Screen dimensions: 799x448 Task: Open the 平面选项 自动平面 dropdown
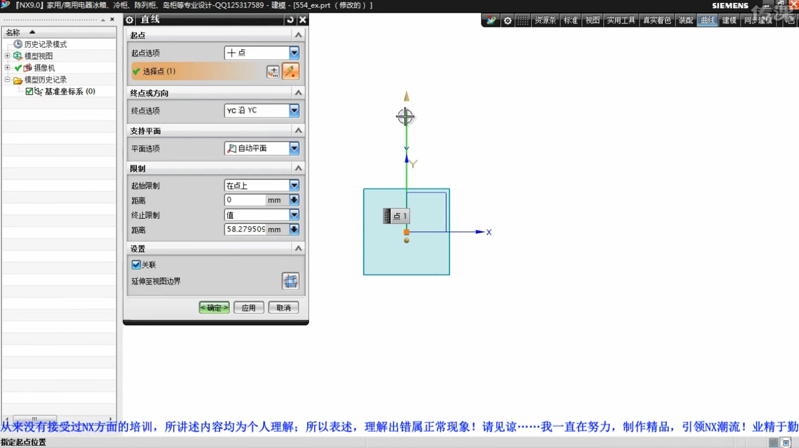294,148
